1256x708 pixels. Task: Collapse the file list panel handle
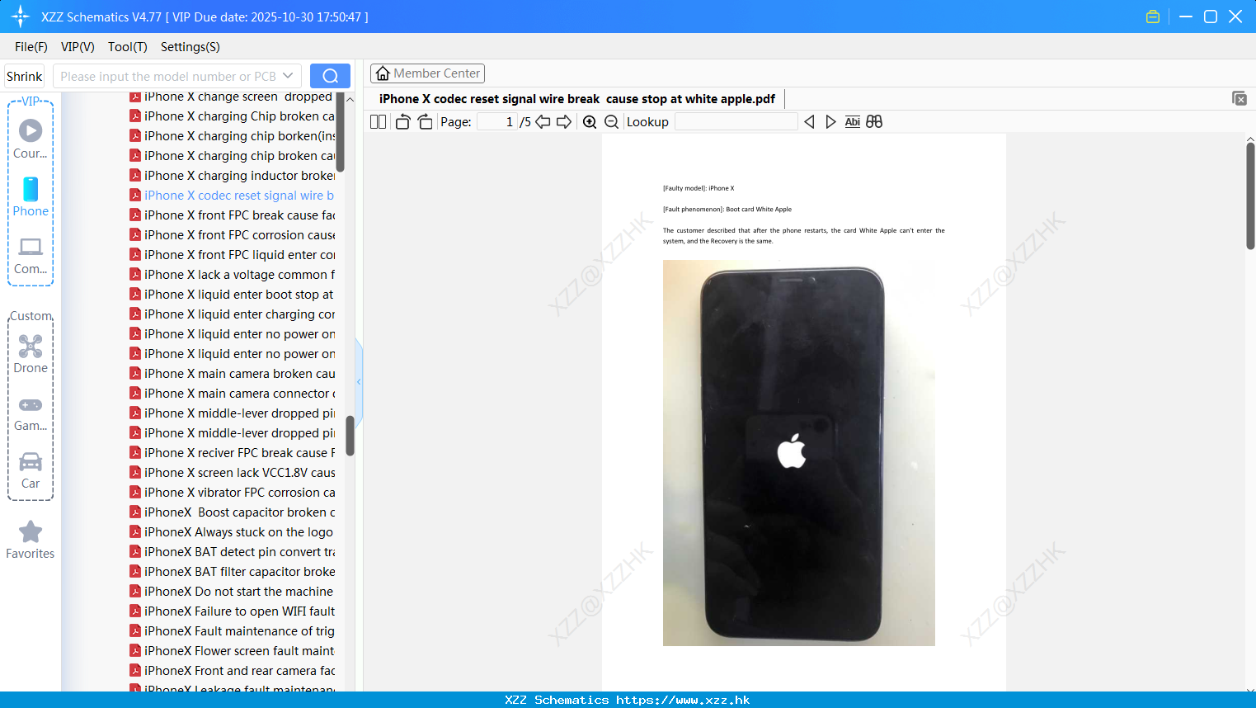(x=359, y=381)
